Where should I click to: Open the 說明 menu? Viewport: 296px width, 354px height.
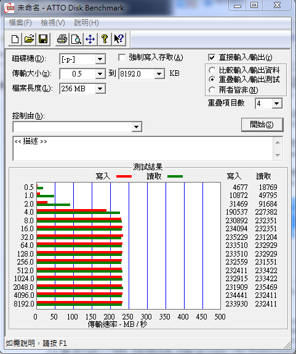click(x=86, y=23)
